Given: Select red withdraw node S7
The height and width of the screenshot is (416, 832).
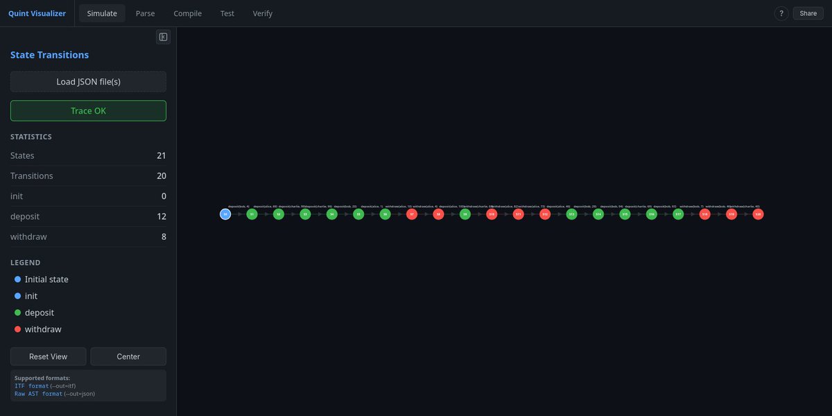Looking at the screenshot, I should (412, 214).
